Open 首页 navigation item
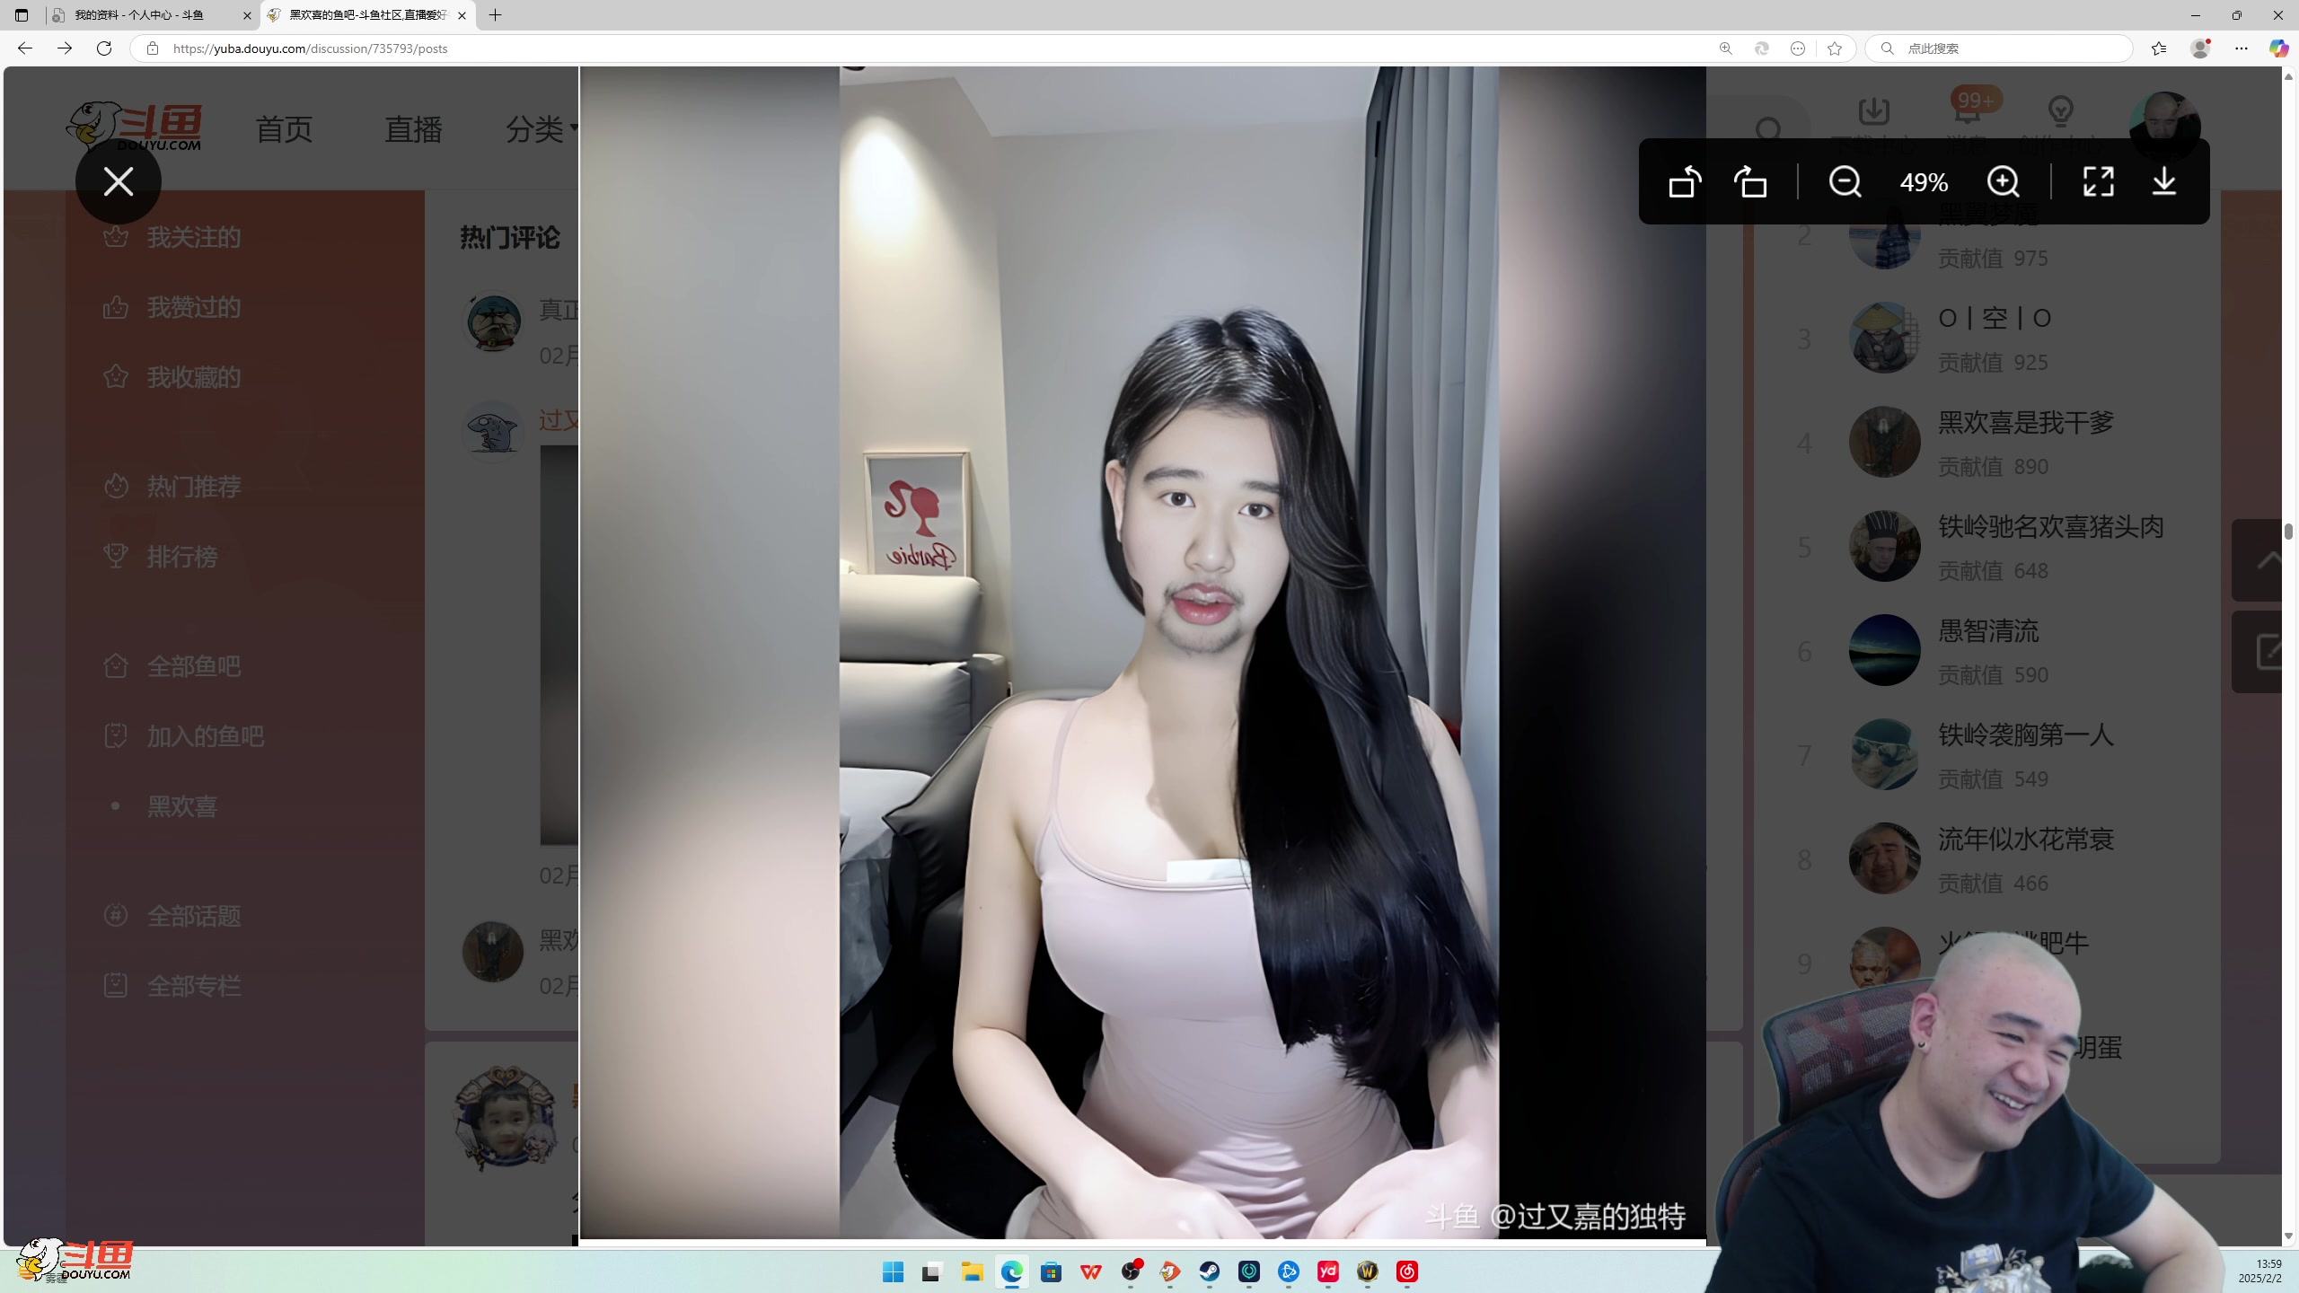The image size is (2299, 1293). coord(284,129)
